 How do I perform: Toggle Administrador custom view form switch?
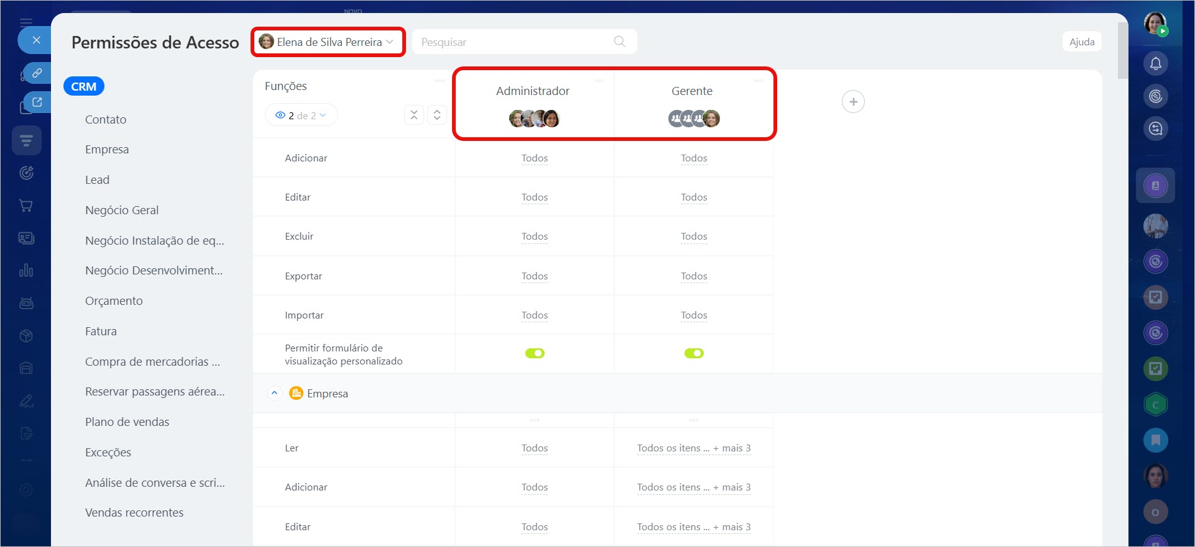(x=535, y=353)
